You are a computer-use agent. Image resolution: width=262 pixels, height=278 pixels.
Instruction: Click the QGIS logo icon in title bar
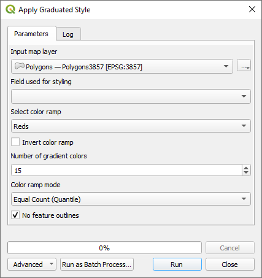pos(10,9)
